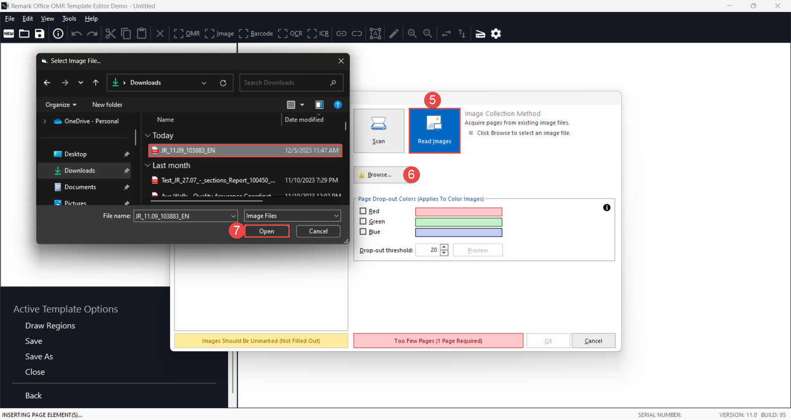Click the Open button in file dialog

tap(266, 231)
